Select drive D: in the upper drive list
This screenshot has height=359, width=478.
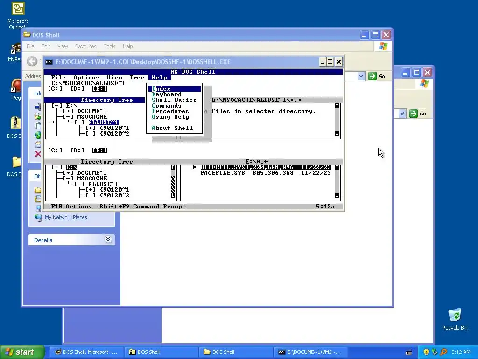[77, 89]
